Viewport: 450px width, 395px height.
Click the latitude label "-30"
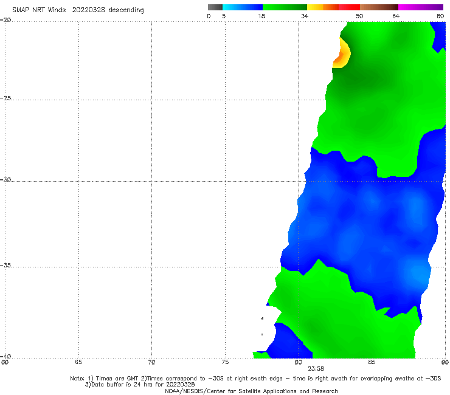coord(5,179)
